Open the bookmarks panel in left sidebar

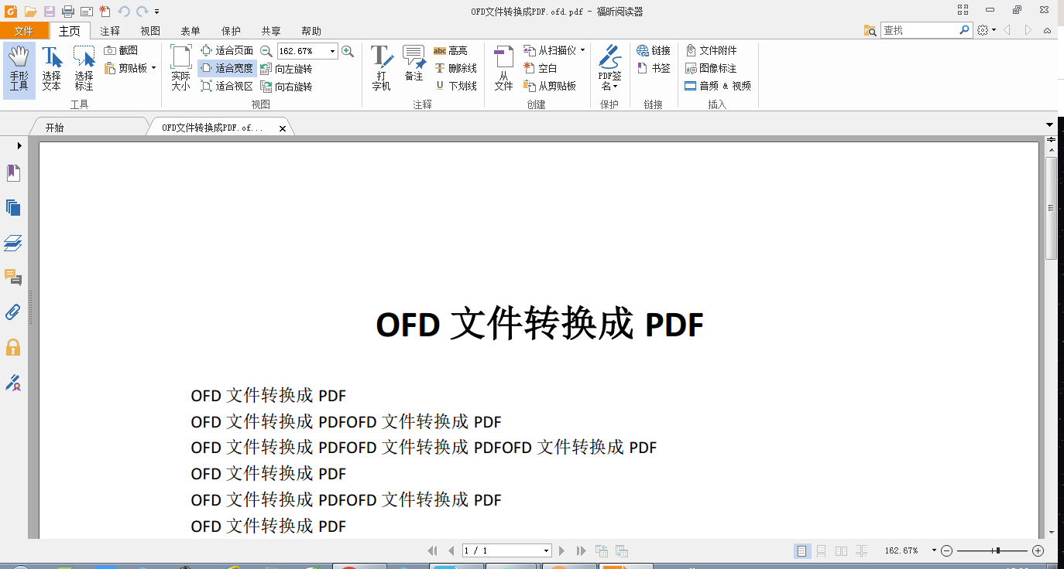pos(13,172)
